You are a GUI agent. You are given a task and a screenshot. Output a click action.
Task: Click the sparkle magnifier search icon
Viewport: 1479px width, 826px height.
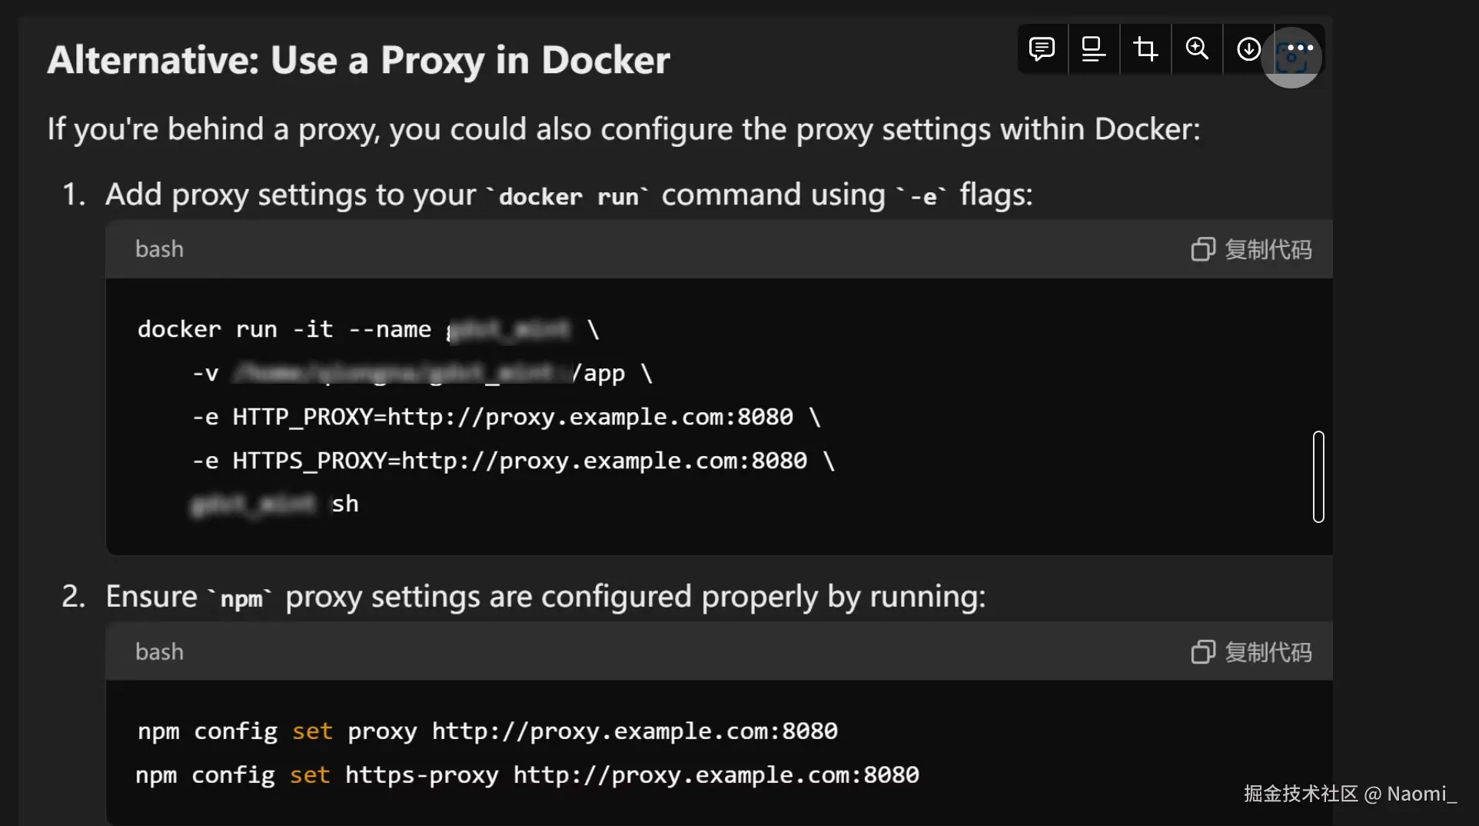1197,49
